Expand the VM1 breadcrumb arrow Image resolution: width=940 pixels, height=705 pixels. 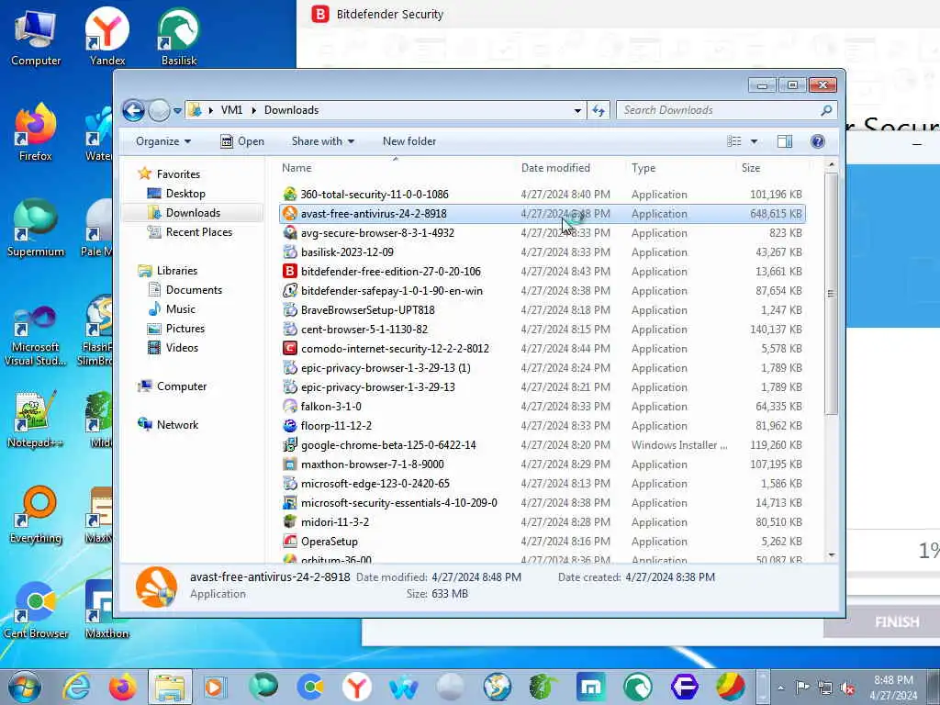tap(253, 110)
